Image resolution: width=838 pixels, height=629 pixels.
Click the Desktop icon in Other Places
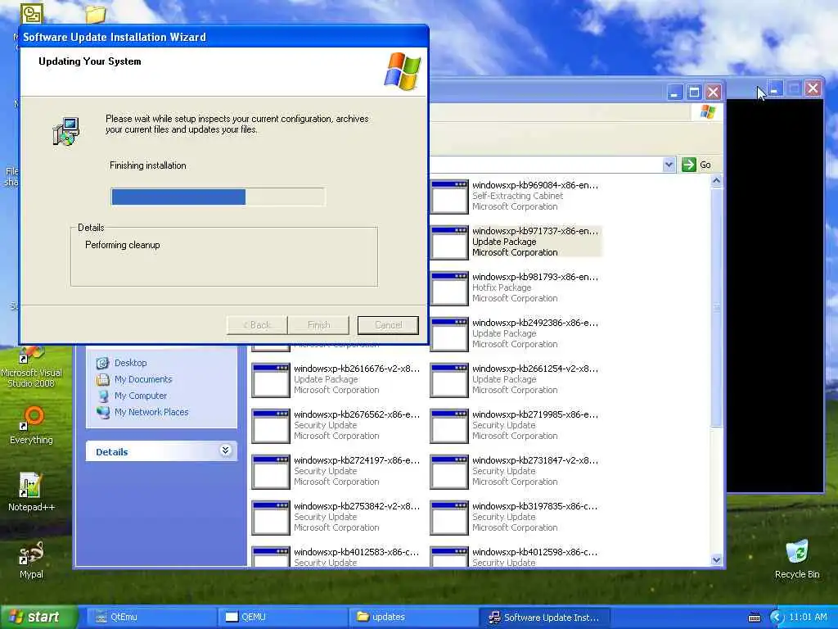coord(102,363)
